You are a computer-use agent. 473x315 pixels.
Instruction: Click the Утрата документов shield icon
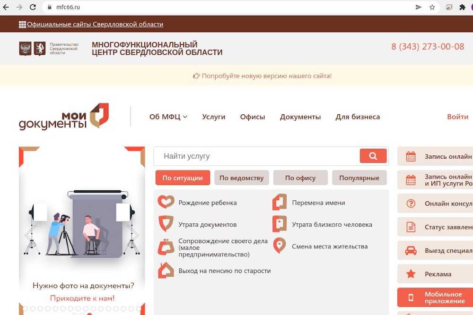coord(166,224)
